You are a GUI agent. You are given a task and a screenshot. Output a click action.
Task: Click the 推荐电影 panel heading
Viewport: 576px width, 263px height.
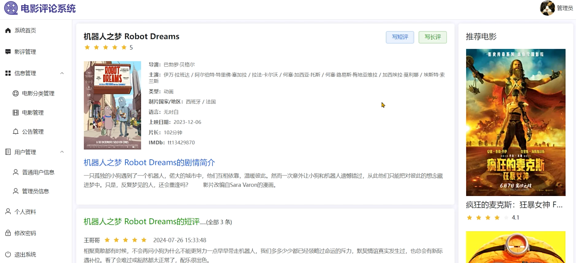(x=481, y=37)
